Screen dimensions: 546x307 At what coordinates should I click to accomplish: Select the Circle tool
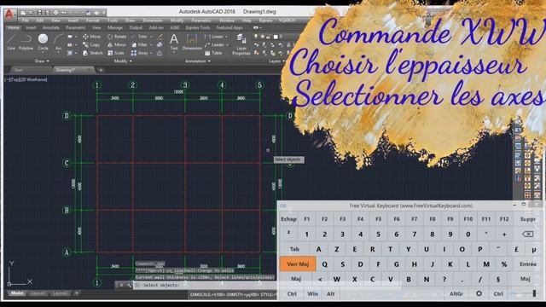pos(43,41)
